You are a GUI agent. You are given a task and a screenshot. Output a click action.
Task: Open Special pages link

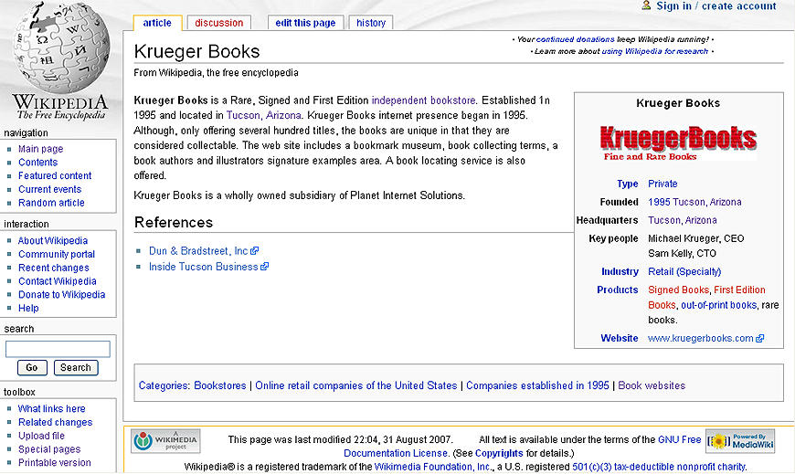tap(49, 449)
